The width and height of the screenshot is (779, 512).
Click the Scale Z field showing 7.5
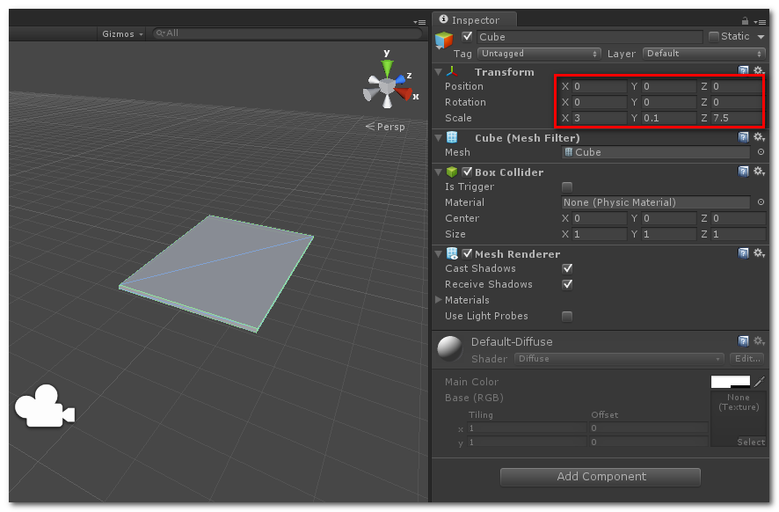738,118
